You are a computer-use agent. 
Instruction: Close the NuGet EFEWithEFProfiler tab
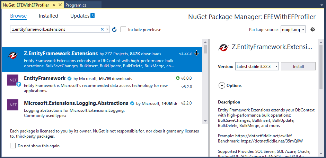point(60,5)
